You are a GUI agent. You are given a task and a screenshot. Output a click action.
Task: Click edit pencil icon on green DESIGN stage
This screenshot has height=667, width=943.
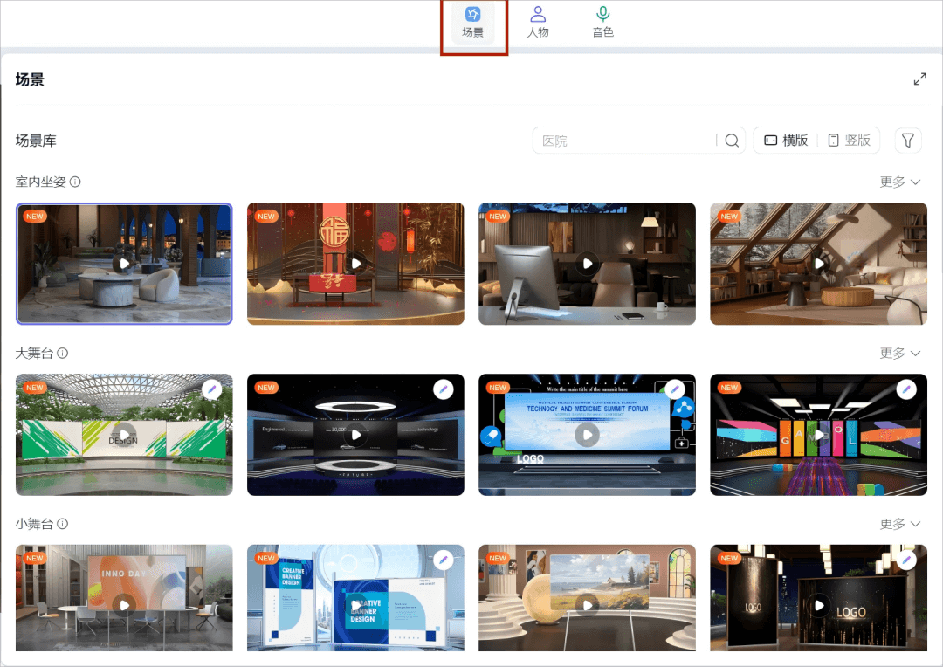click(211, 389)
